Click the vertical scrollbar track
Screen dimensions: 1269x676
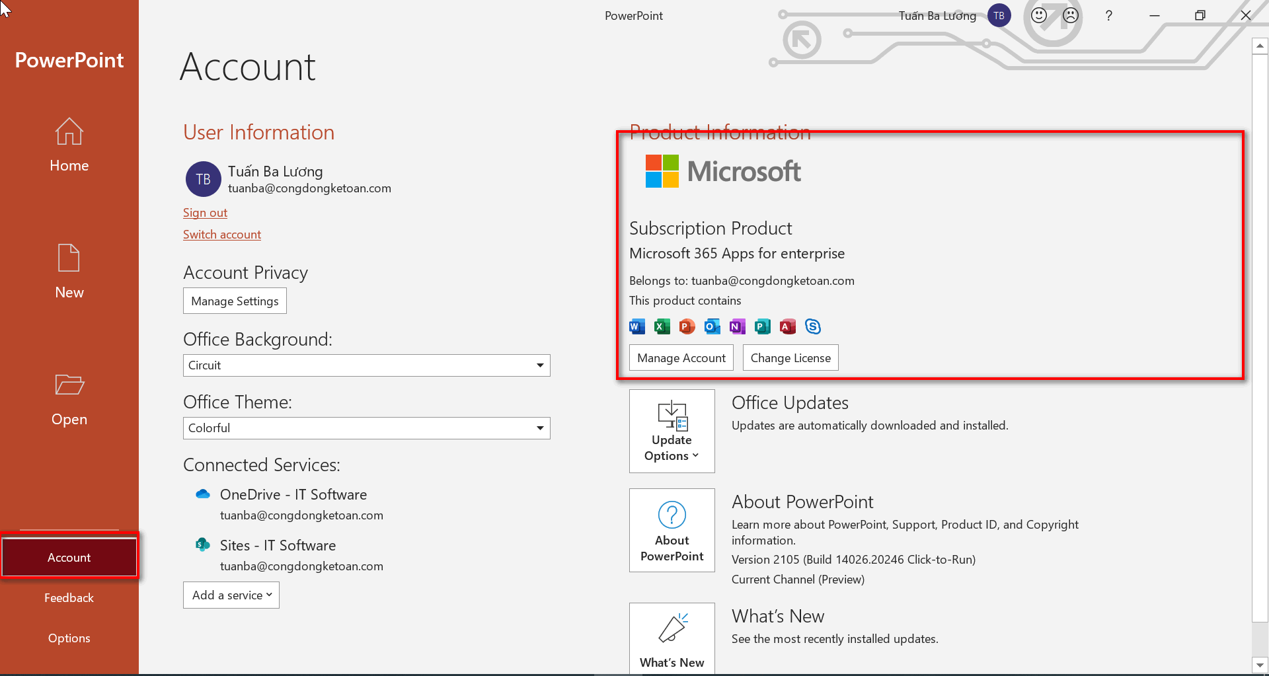click(x=1260, y=639)
